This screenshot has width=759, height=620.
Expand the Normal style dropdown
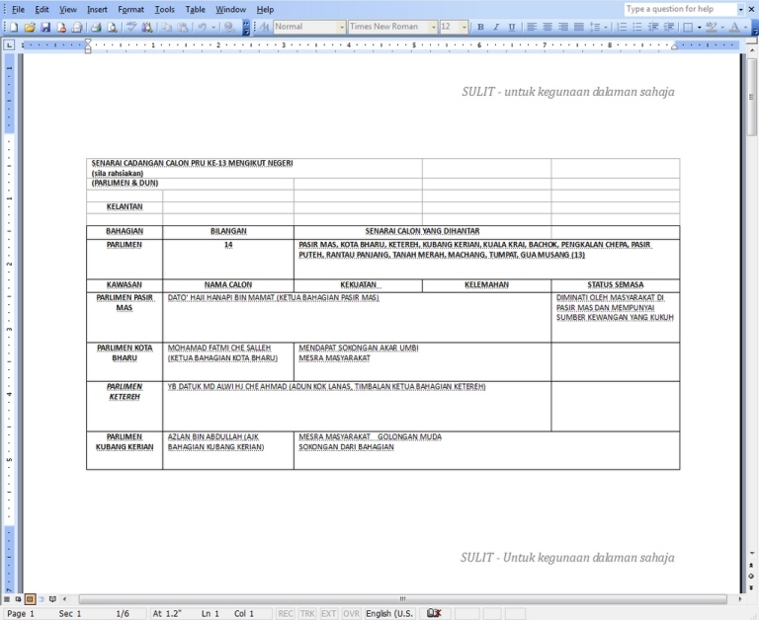(342, 28)
